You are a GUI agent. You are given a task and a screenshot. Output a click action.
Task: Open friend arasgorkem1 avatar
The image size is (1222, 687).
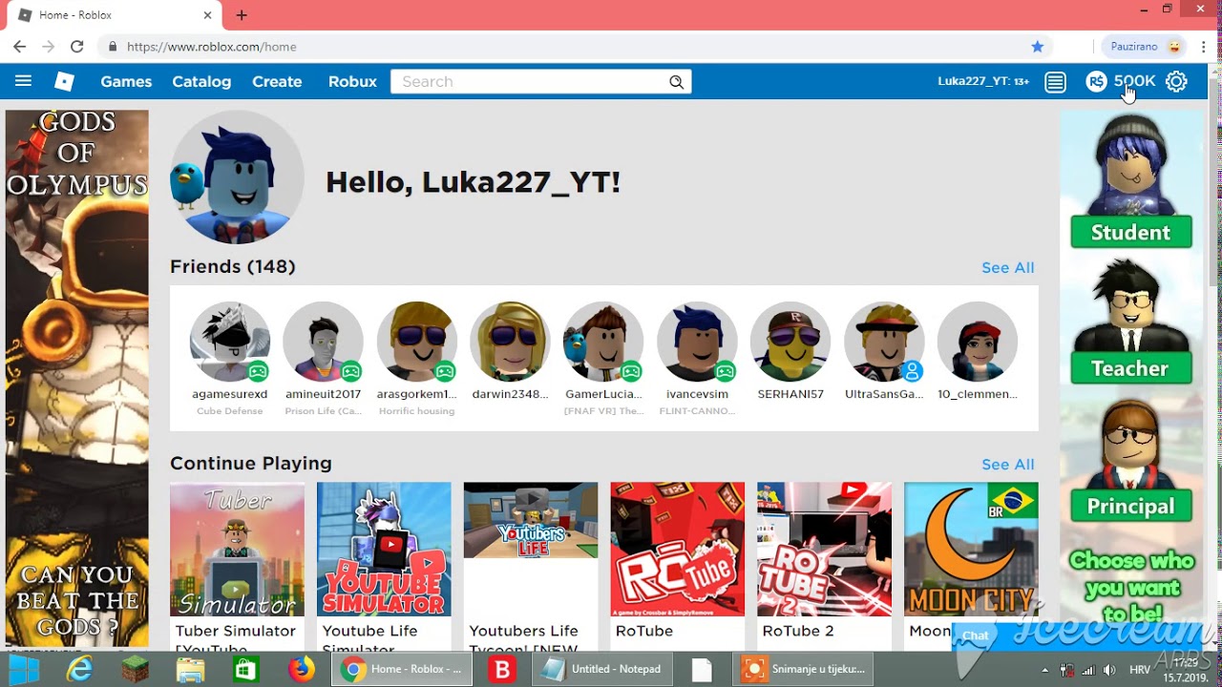tap(416, 342)
